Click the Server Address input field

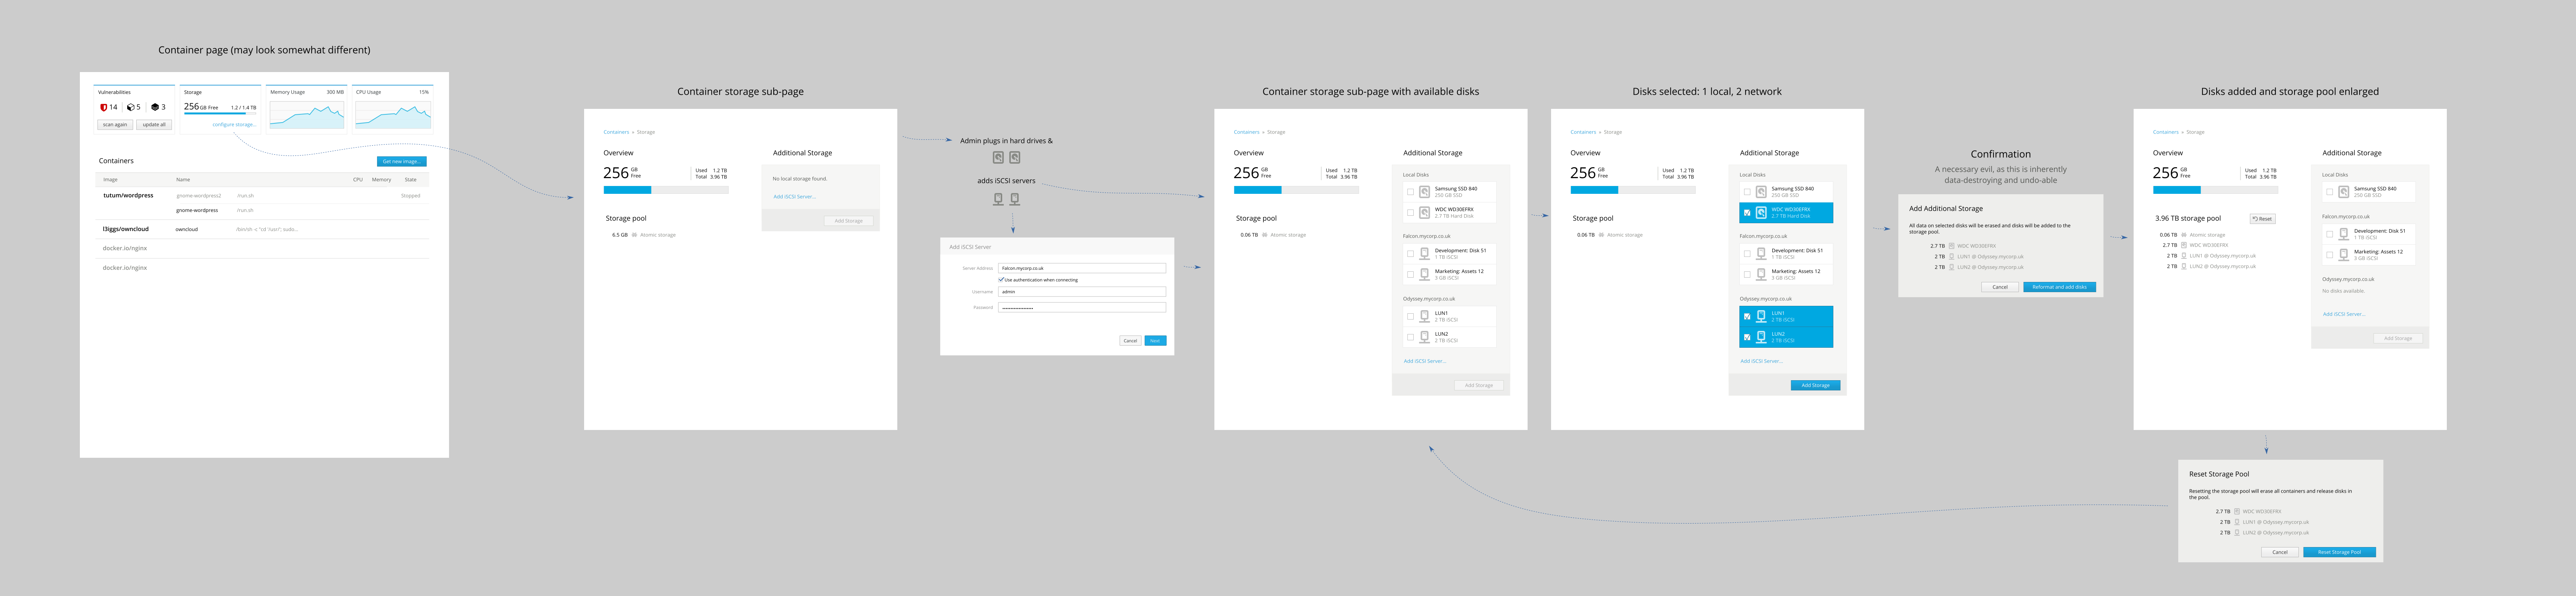click(x=1082, y=268)
